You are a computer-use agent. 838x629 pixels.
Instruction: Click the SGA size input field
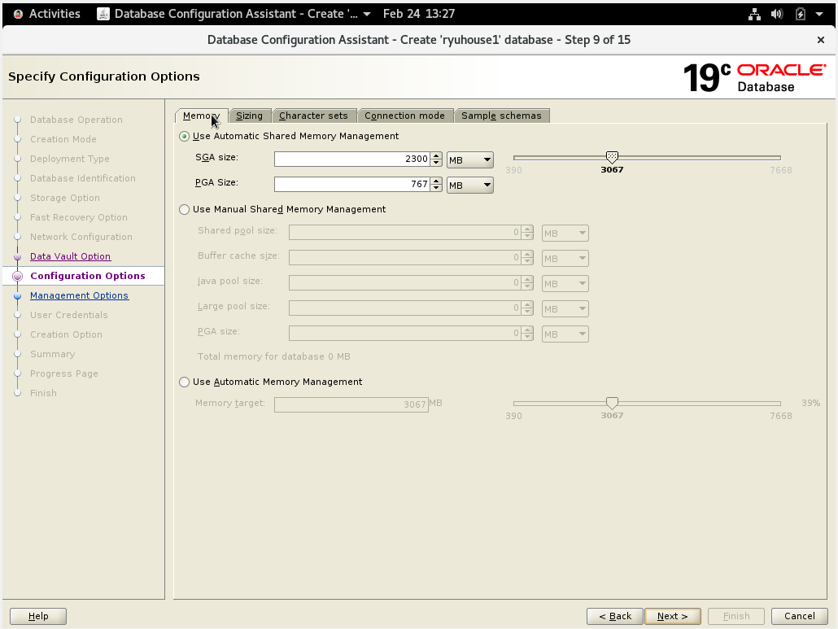point(352,159)
